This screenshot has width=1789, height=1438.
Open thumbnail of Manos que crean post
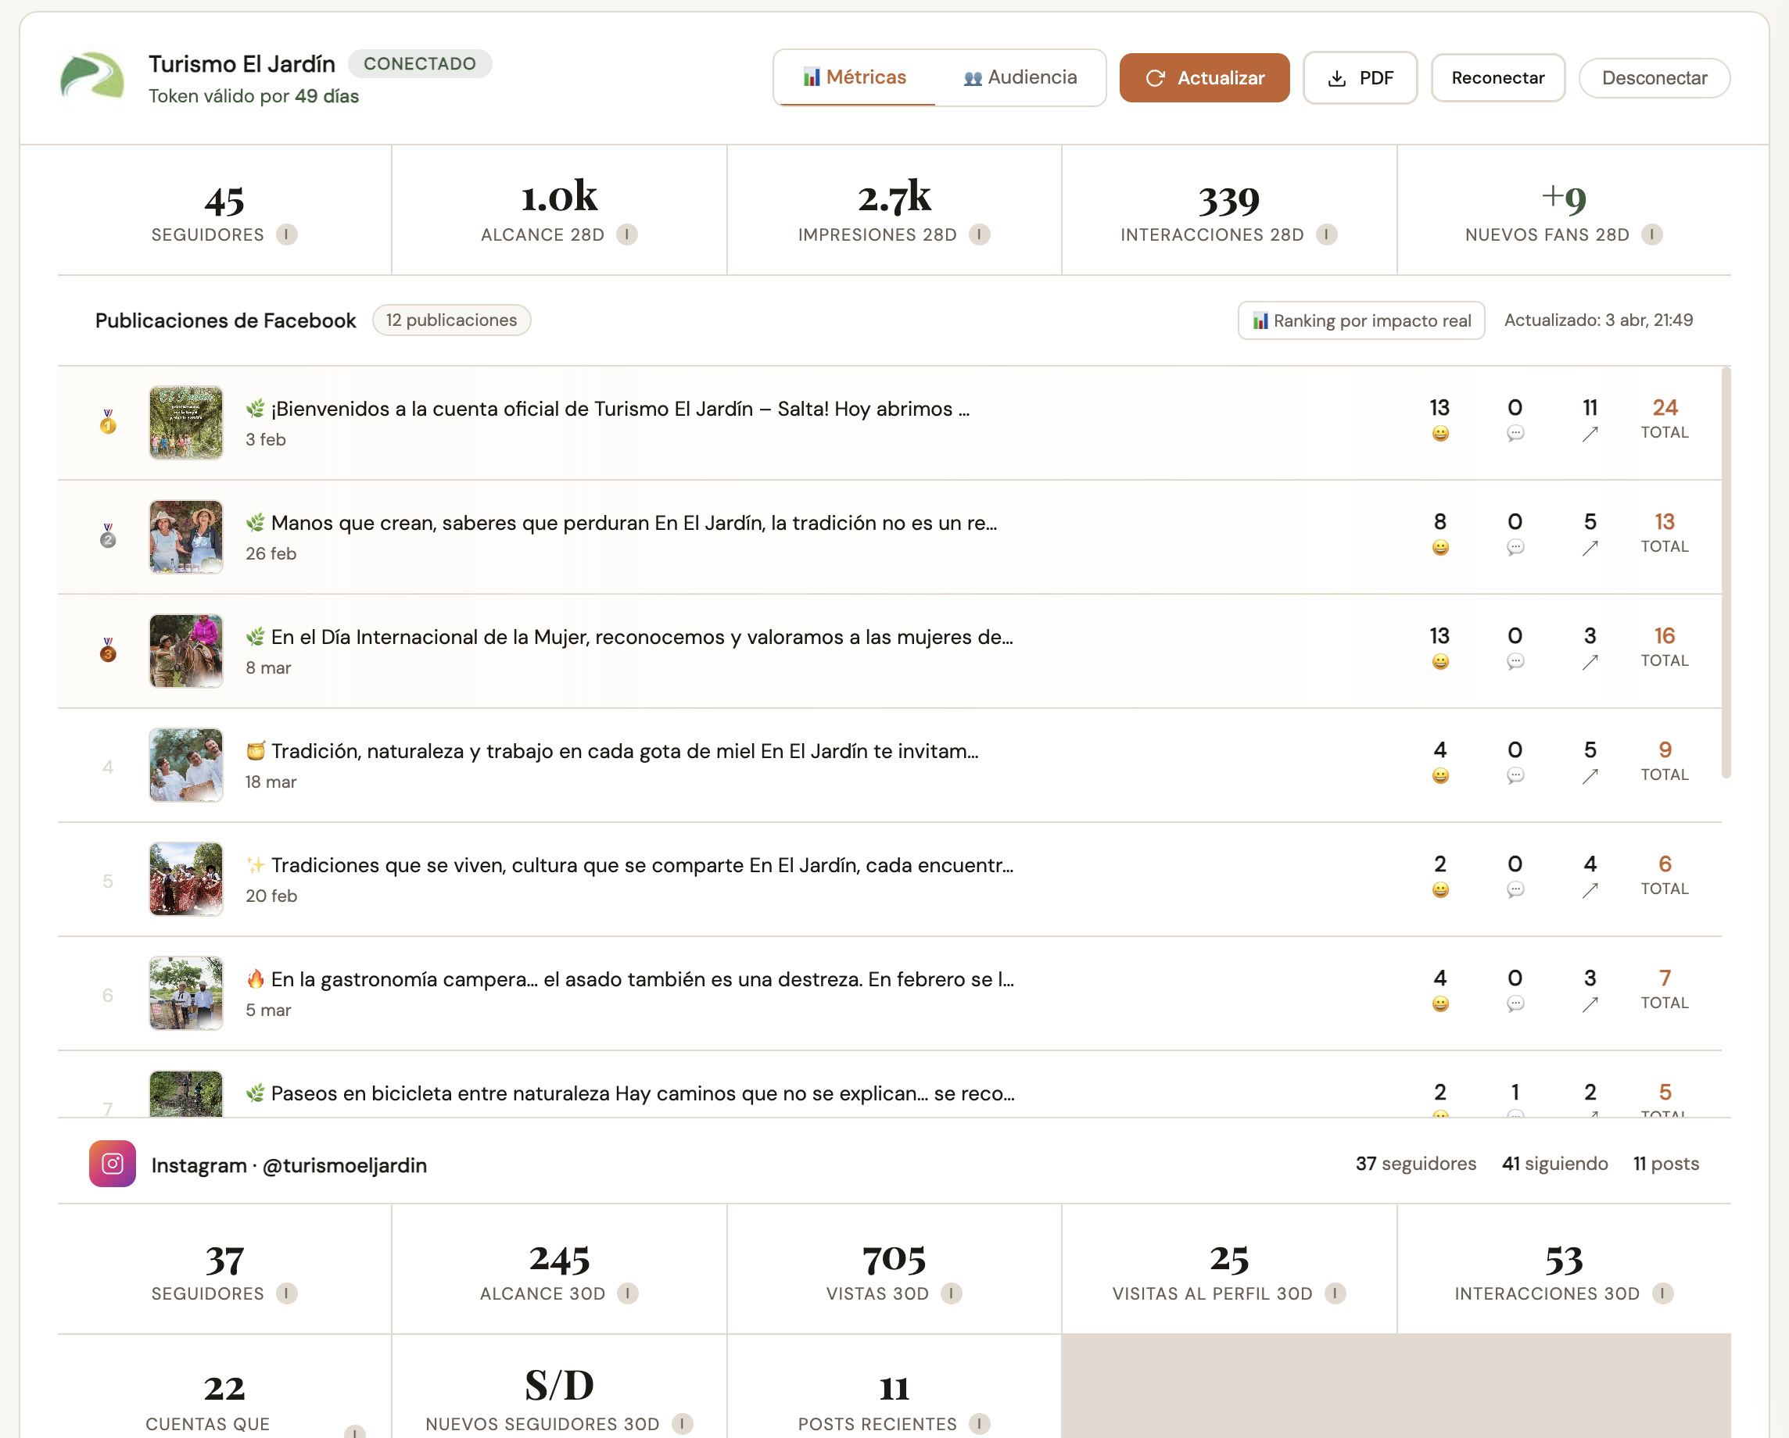[186, 537]
